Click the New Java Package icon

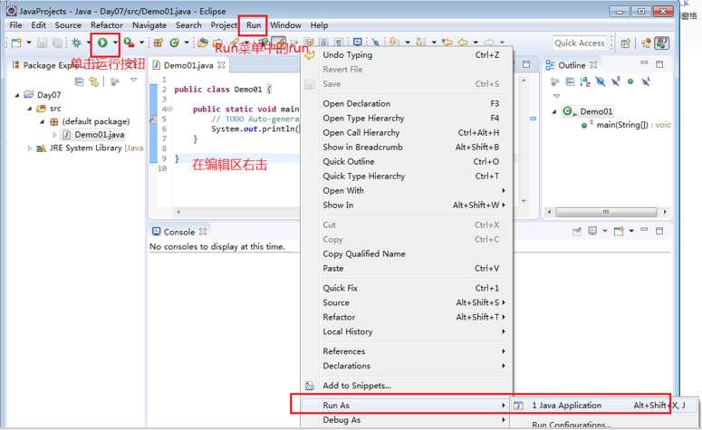[158, 43]
